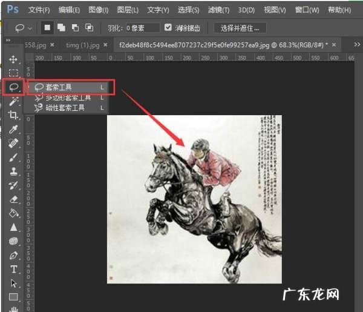Image resolution: width=363 pixels, height=312 pixels.
Task: Toggle the 消除锯齿 anti-alias checkbox
Action: click(x=168, y=28)
